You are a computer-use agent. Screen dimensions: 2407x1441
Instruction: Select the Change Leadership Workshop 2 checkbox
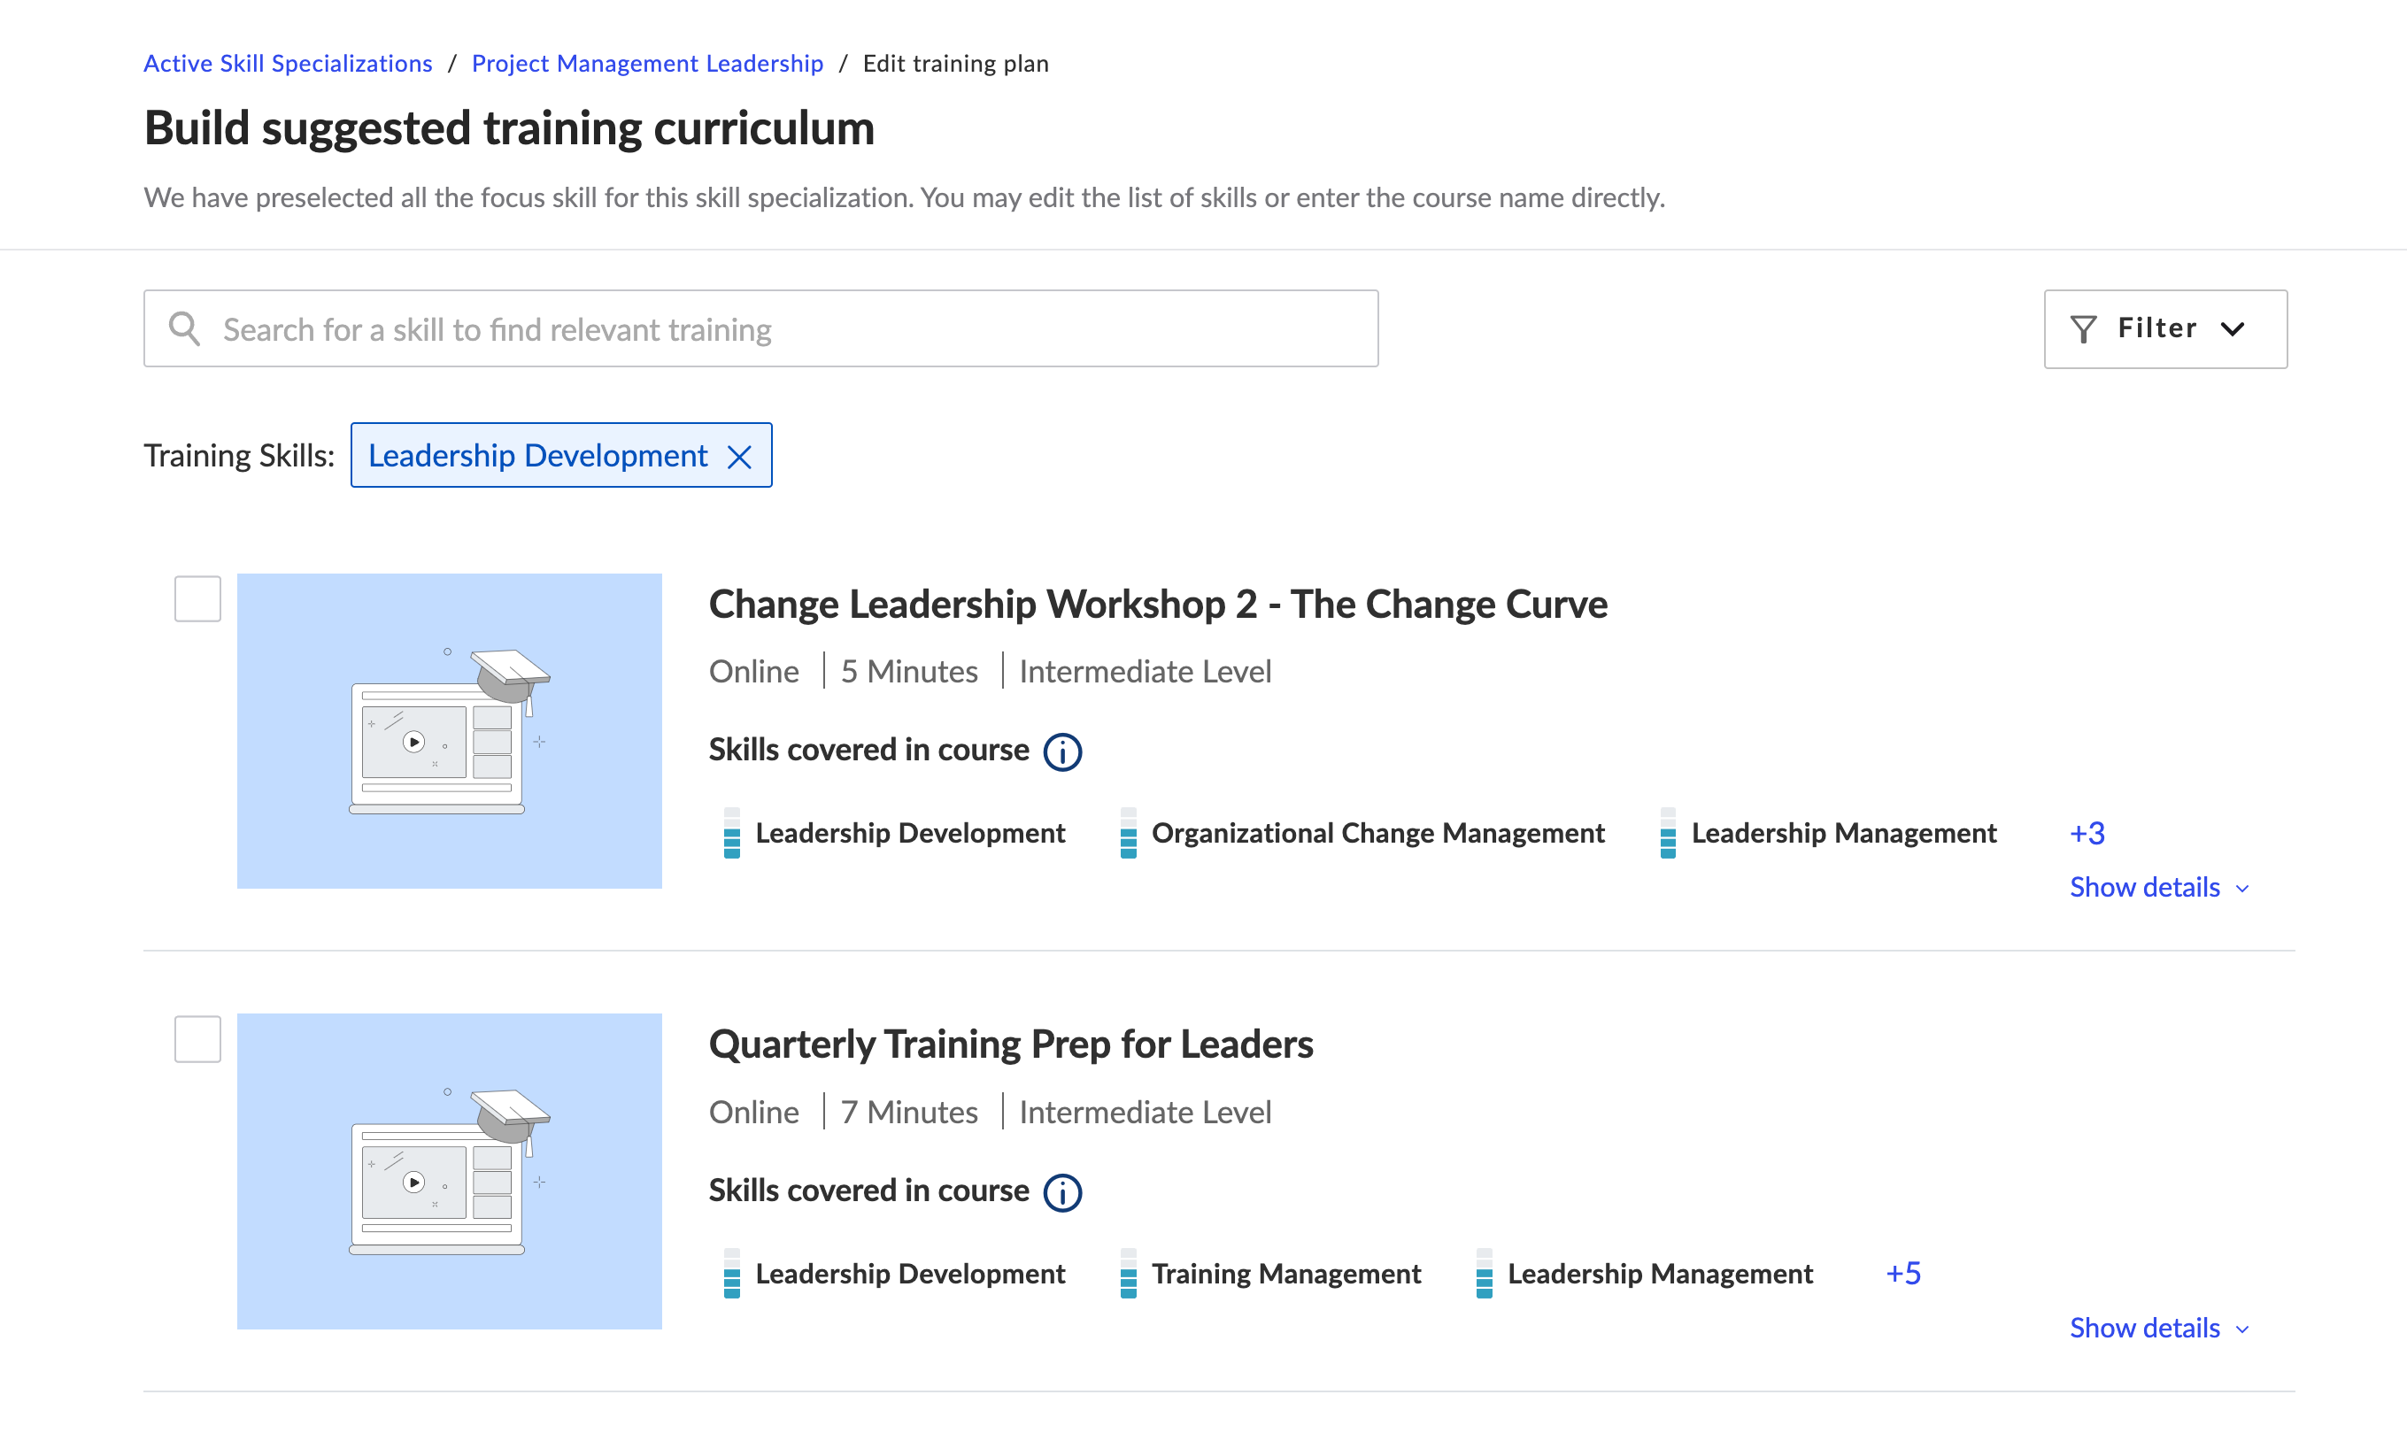(x=197, y=598)
